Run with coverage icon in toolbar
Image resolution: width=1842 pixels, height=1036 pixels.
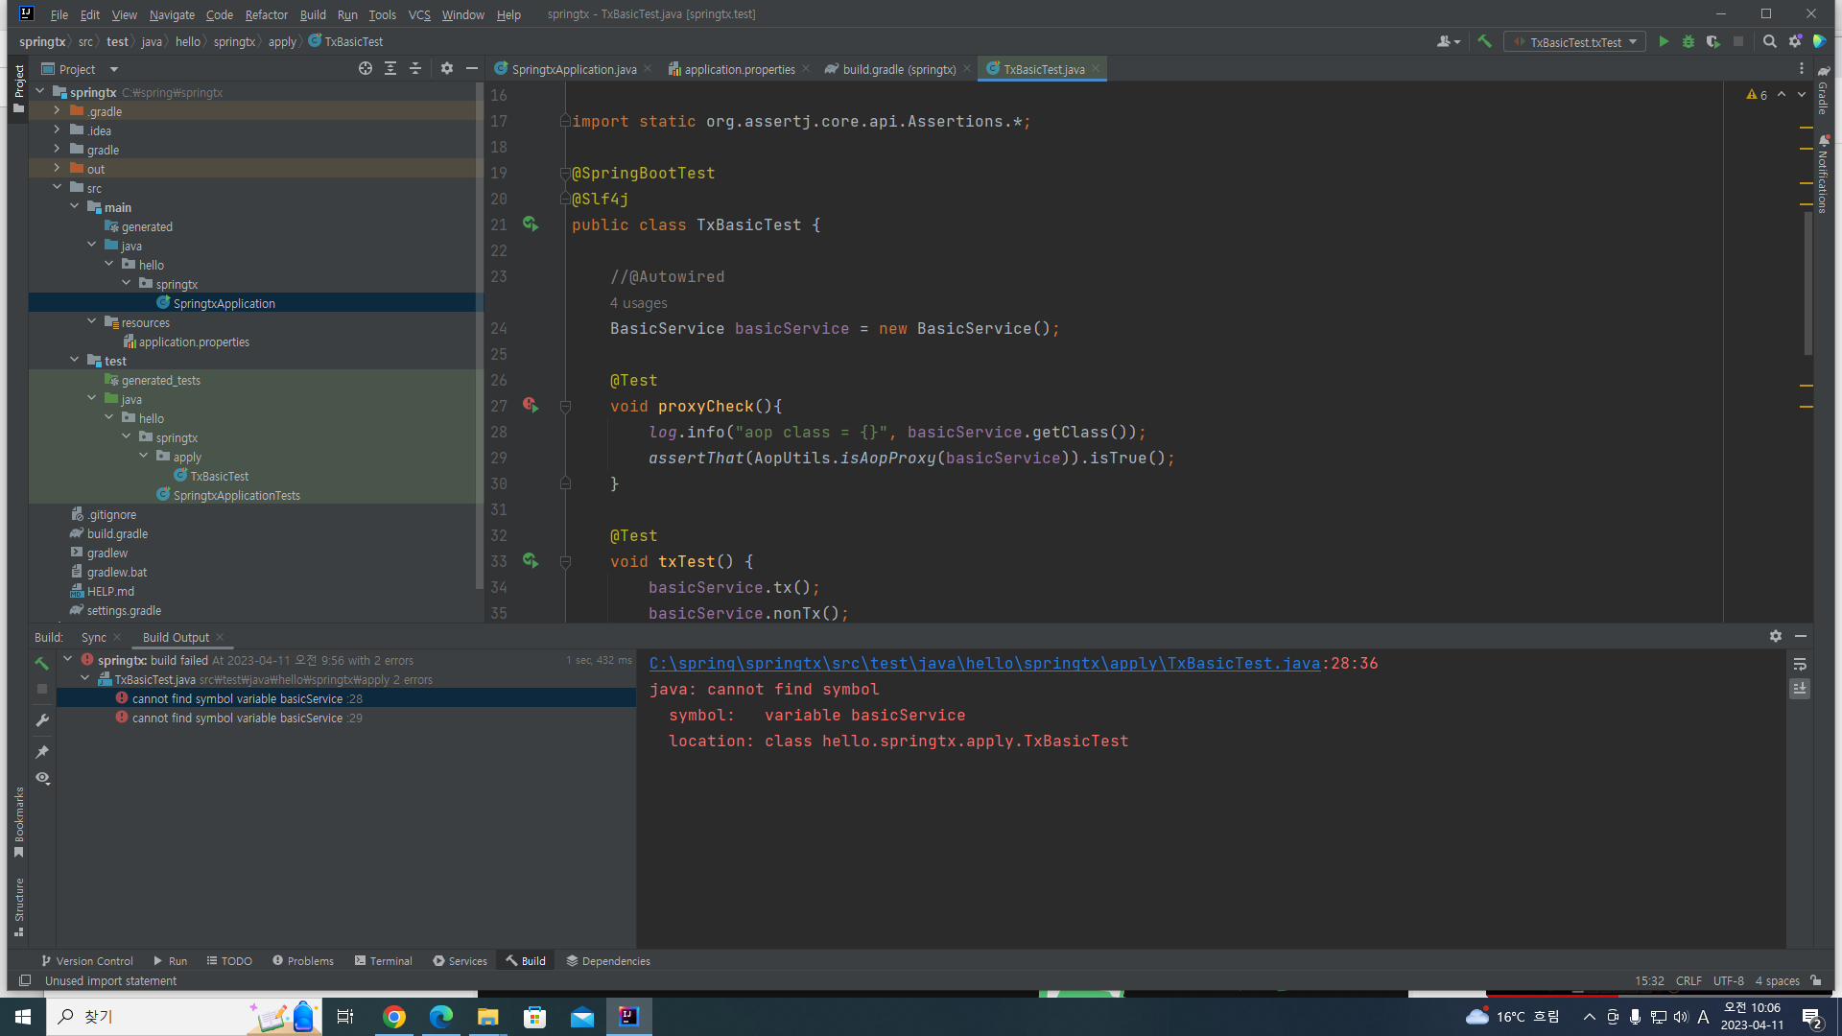pyautogui.click(x=1713, y=41)
